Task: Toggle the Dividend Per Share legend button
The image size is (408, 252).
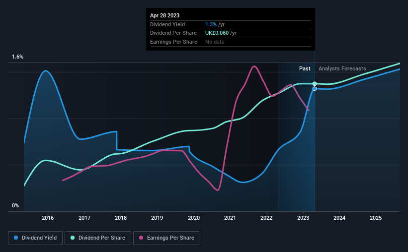Action: pos(98,238)
